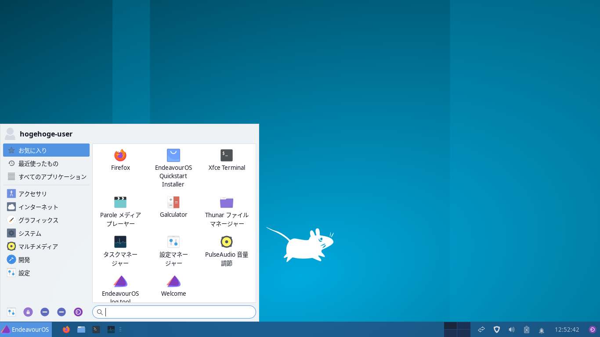600x337 pixels.
Task: Select the お気に入り category
Action: click(x=46, y=150)
